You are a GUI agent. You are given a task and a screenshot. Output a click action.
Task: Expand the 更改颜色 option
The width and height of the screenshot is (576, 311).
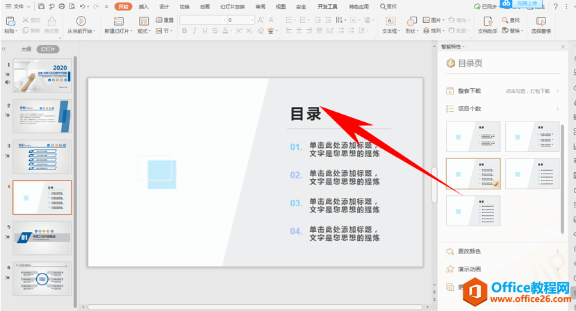(x=557, y=251)
